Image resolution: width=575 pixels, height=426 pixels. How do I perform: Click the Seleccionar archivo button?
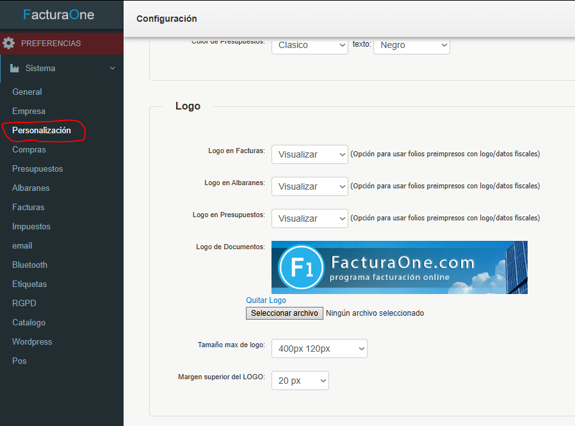[284, 313]
